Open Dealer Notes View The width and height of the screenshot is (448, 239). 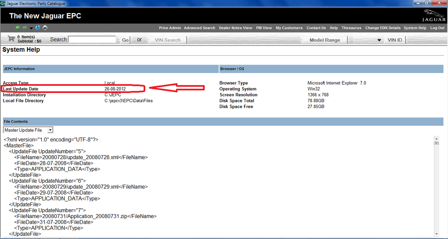[x=236, y=28]
